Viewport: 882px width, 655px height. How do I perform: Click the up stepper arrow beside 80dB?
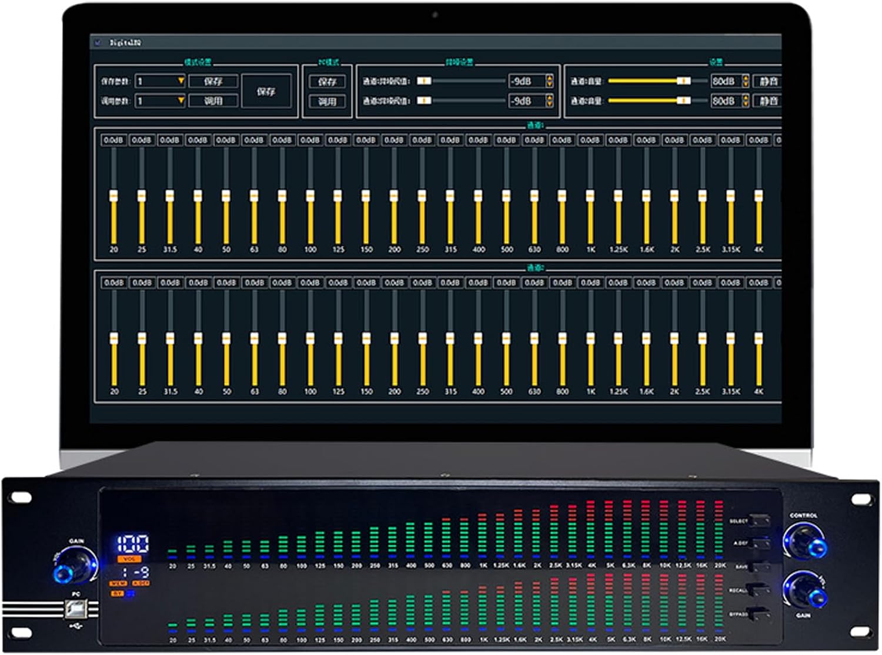[x=745, y=78]
